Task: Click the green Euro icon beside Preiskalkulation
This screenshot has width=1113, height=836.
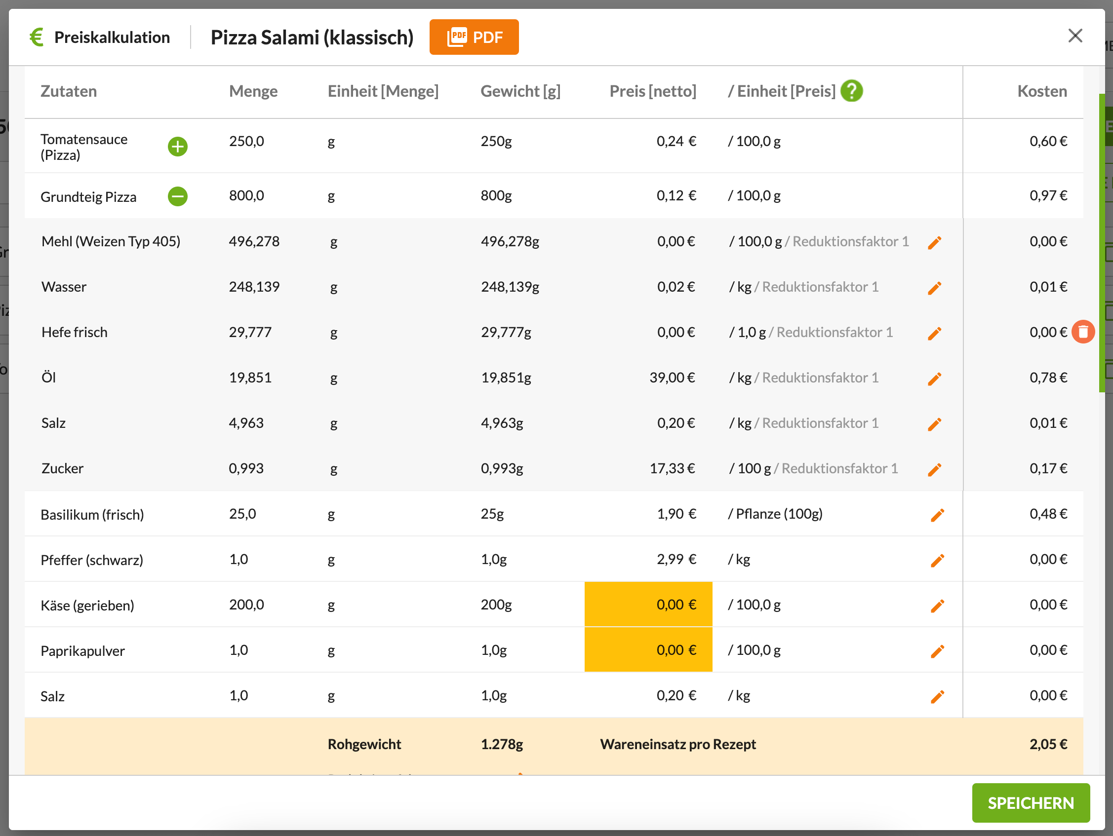Action: pyautogui.click(x=37, y=37)
